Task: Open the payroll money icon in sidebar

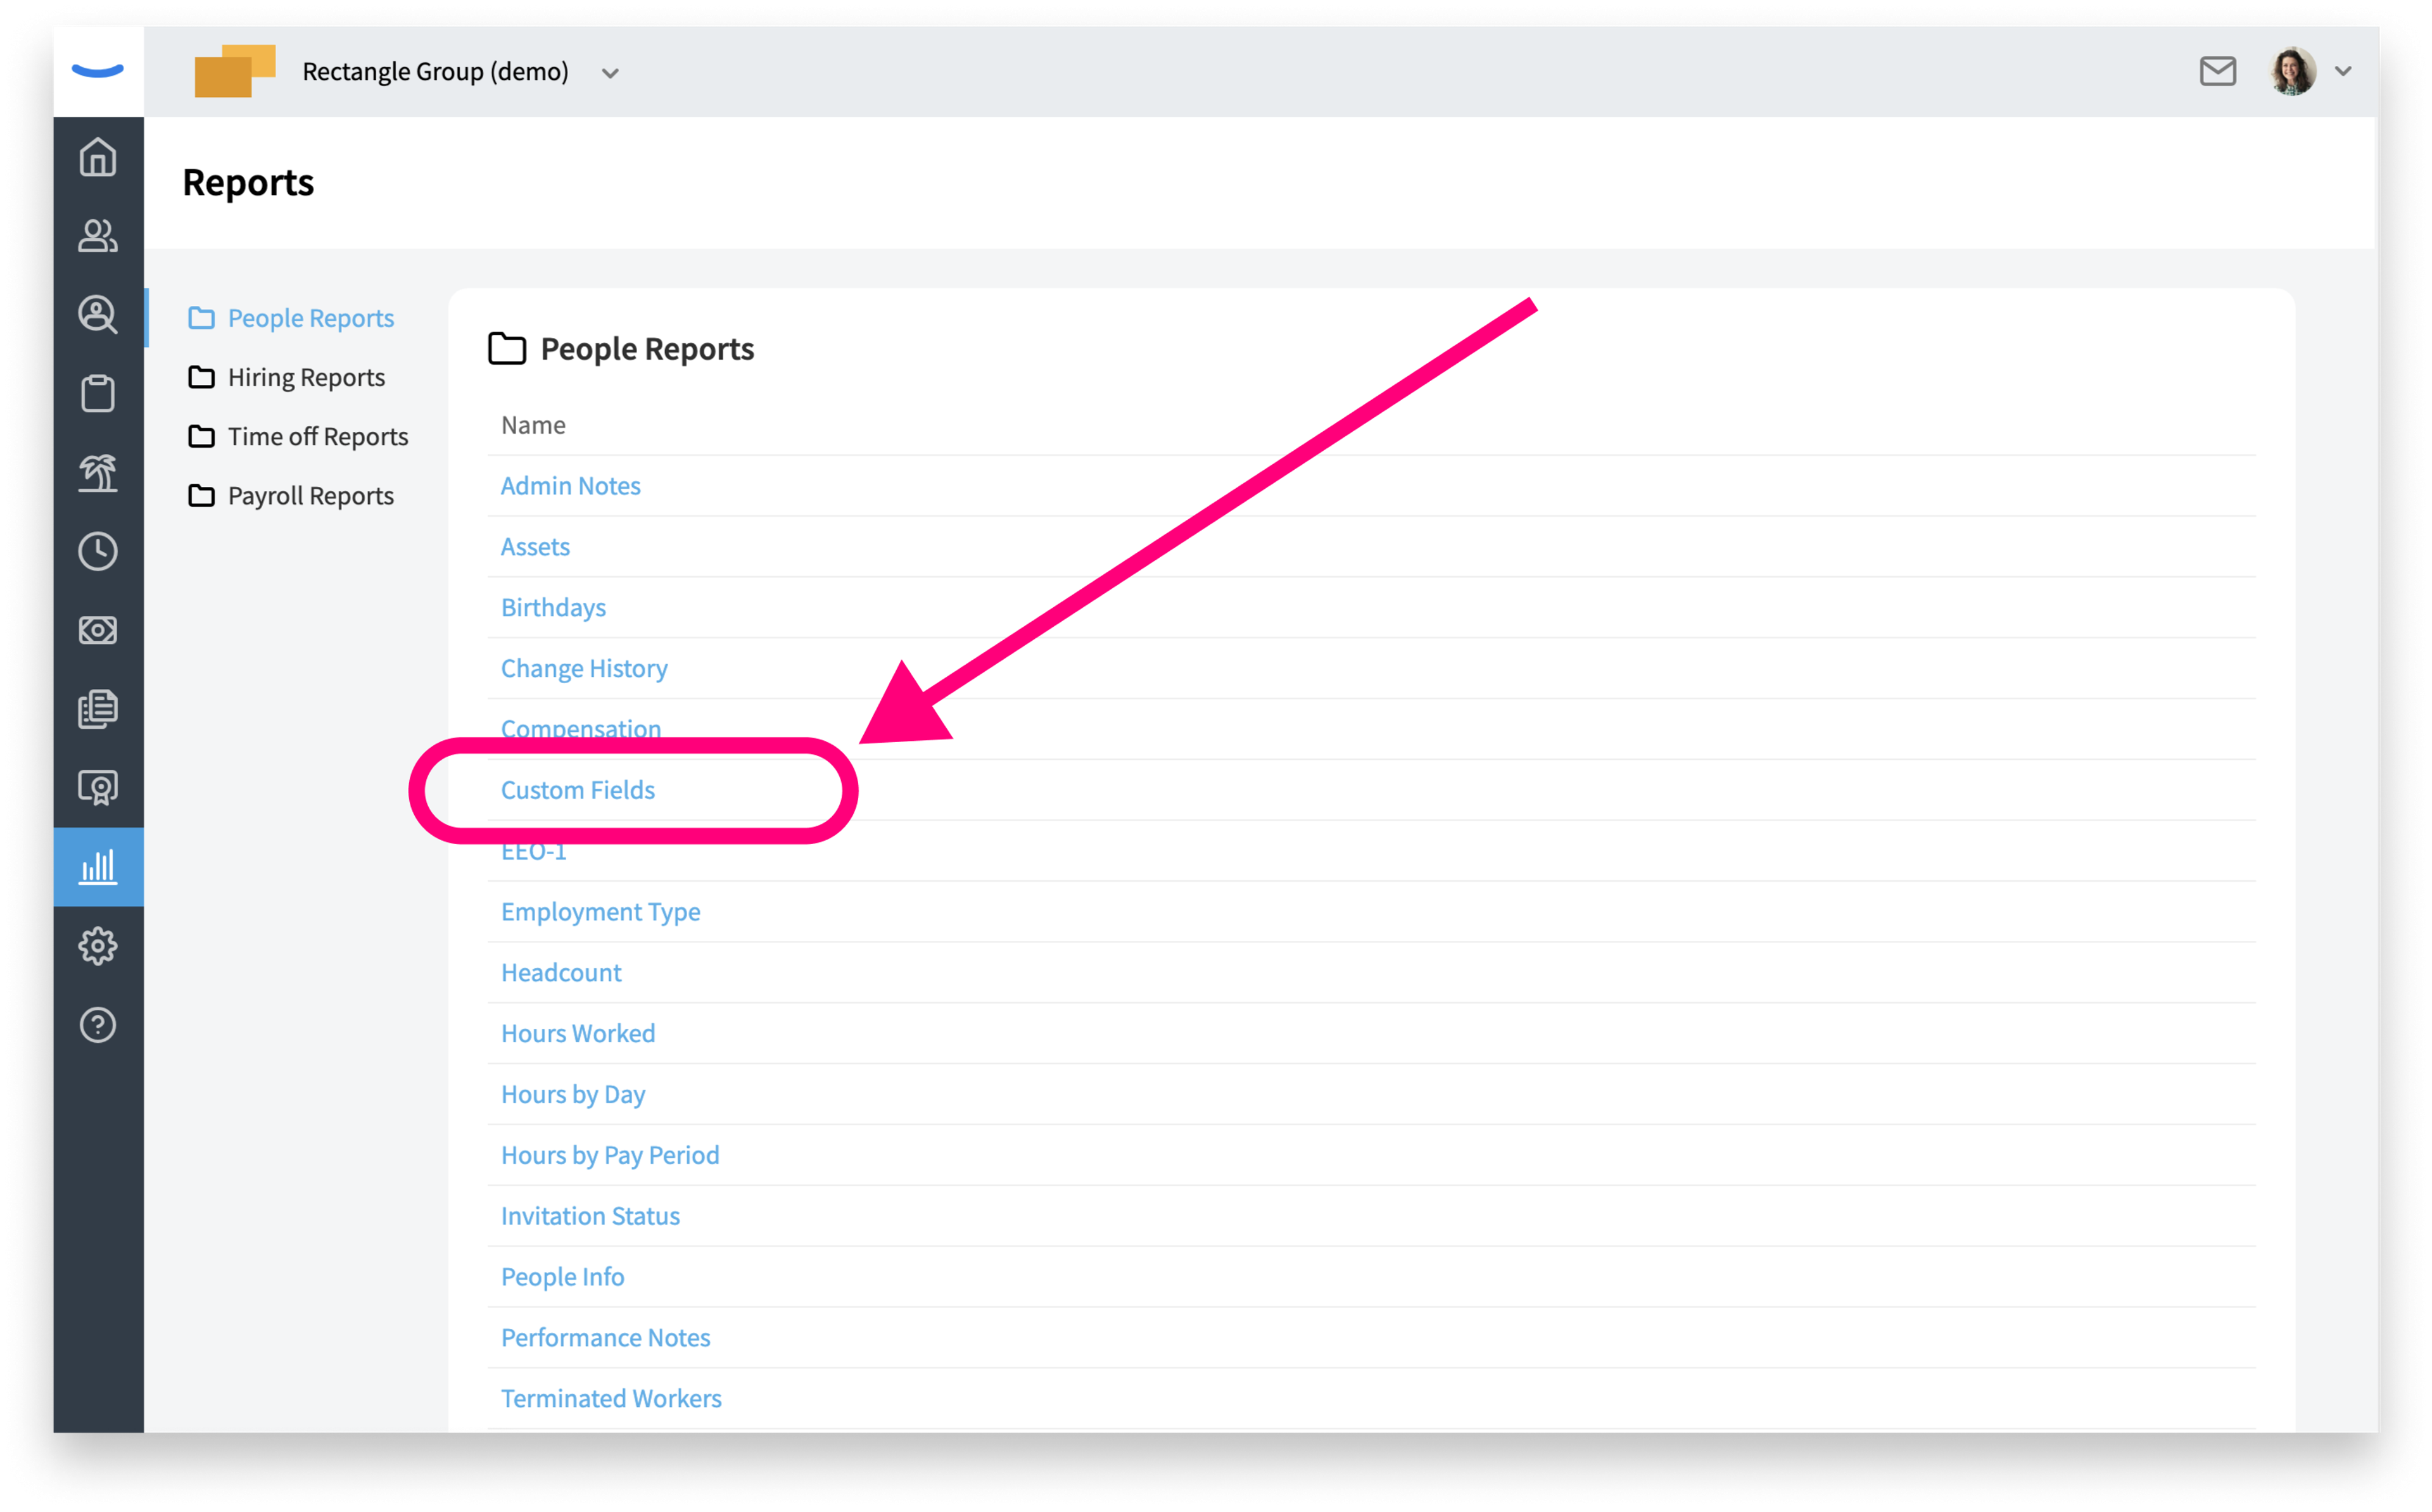Action: coord(98,630)
